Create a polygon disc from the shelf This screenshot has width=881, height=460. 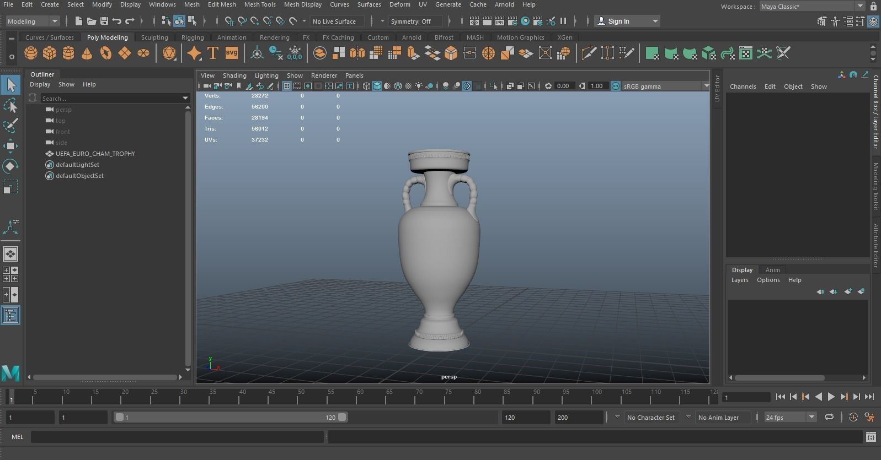coord(143,53)
